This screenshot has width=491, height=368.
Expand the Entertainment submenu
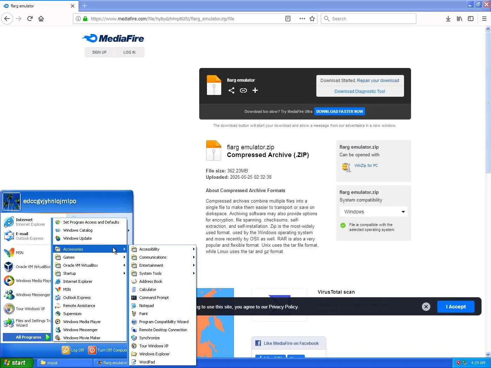[162, 265]
